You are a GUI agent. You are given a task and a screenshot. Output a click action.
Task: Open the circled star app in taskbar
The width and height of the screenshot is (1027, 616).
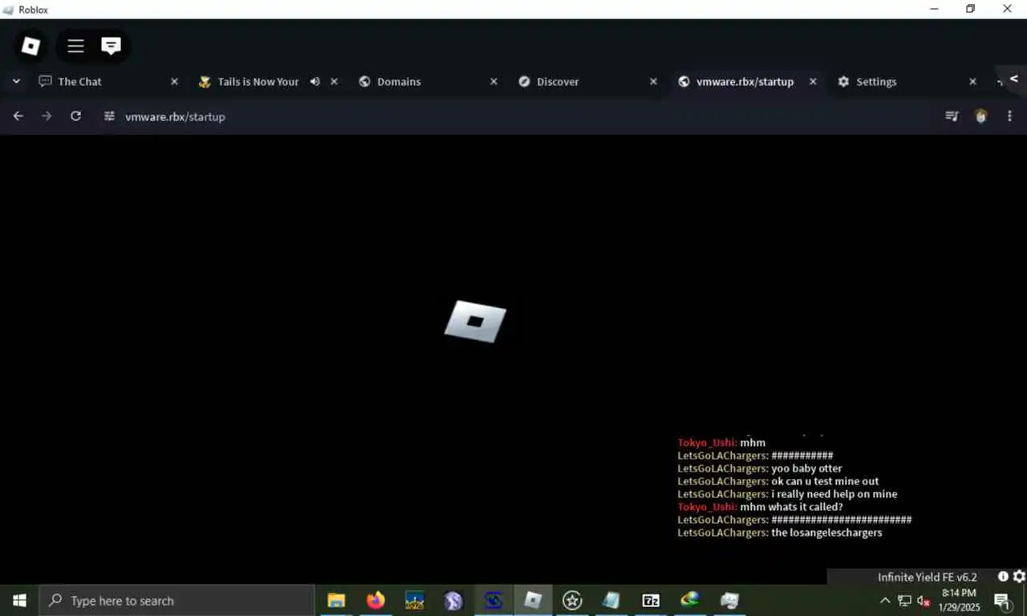click(x=572, y=600)
